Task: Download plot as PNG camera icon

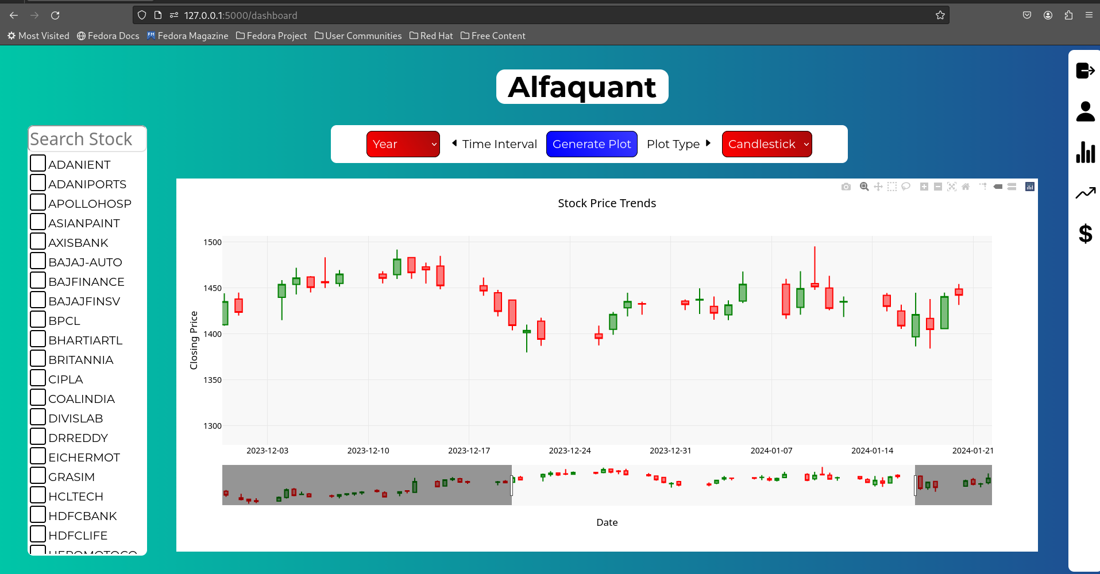Action: [x=846, y=187]
